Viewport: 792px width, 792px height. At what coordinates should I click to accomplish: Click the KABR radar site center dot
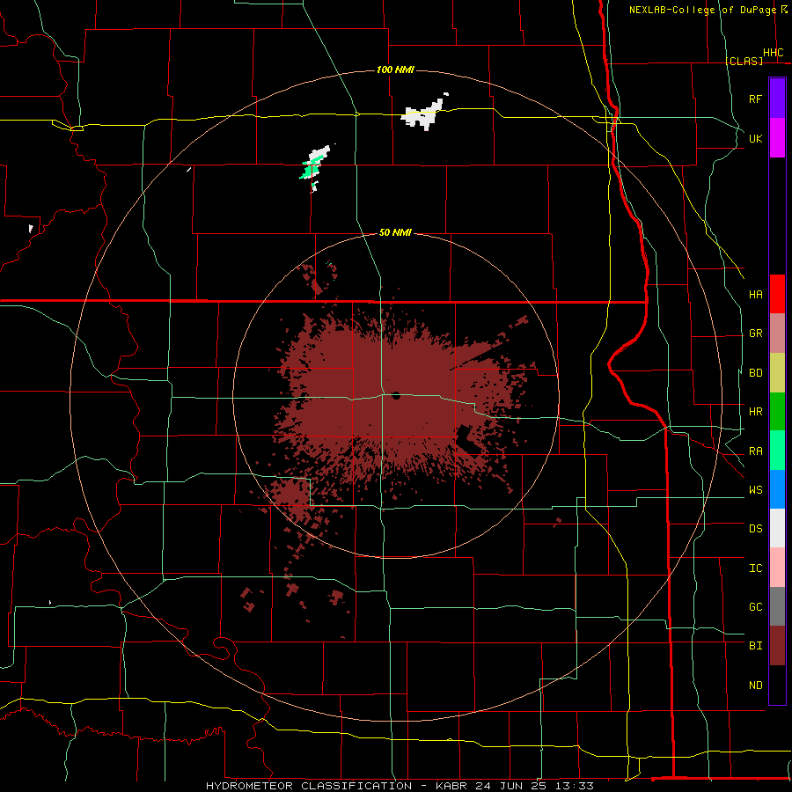(396, 395)
